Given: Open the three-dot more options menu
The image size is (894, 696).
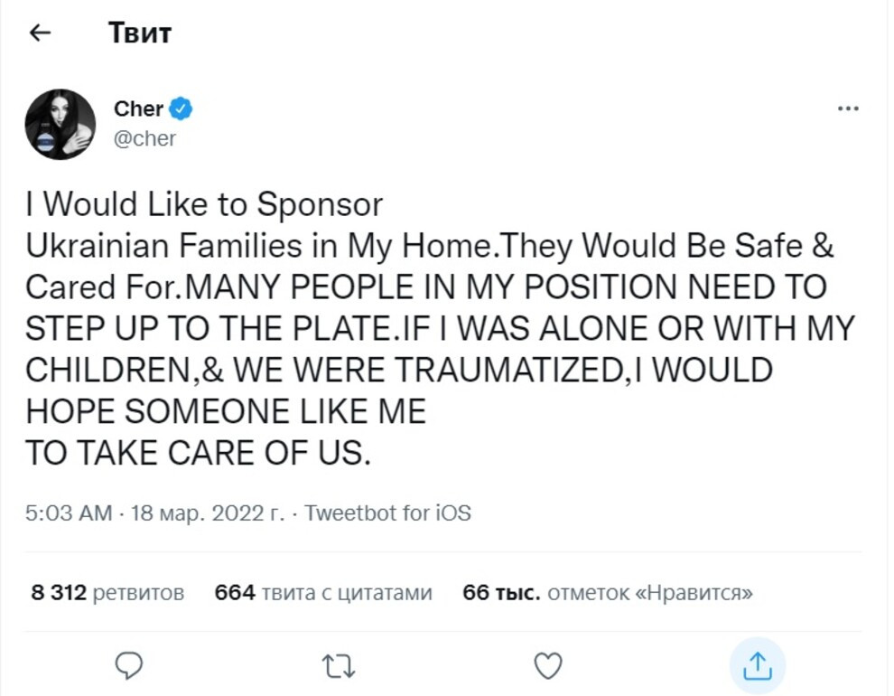Looking at the screenshot, I should [848, 108].
